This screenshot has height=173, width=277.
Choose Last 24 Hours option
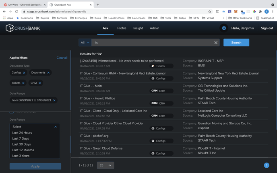[x=22, y=133]
